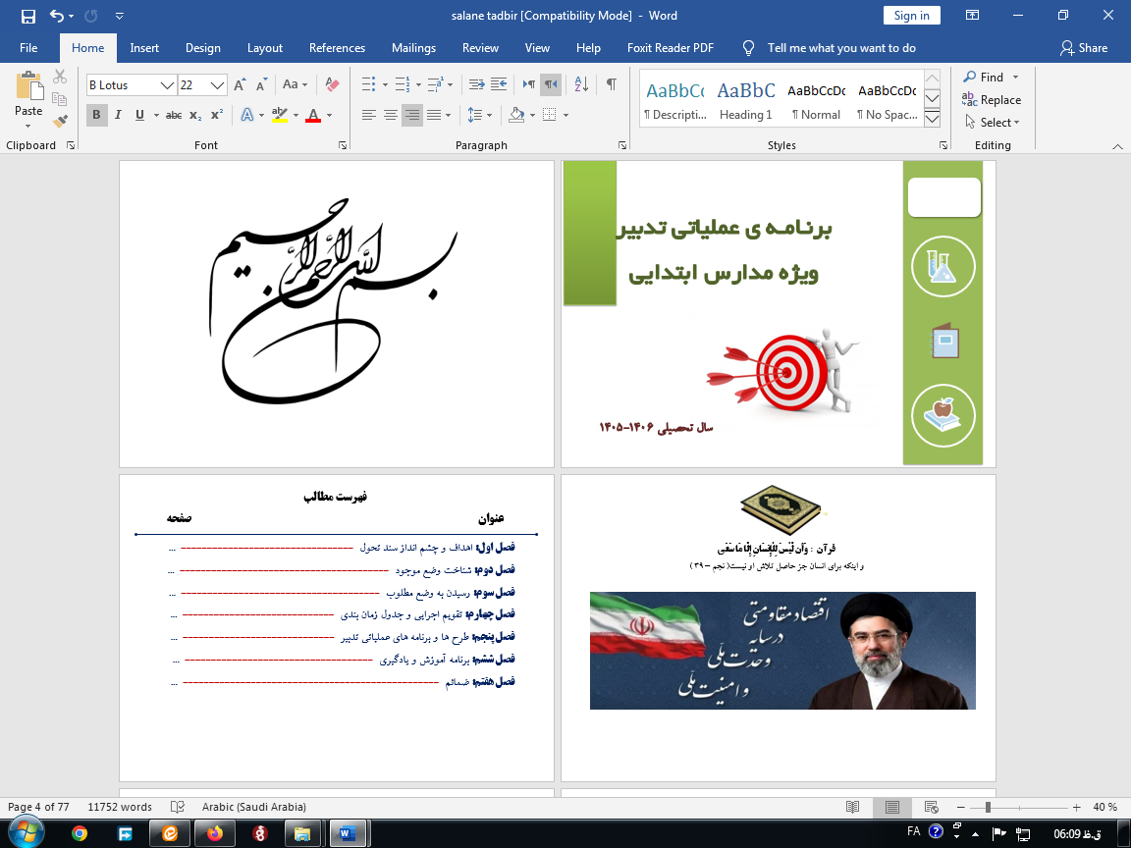Increase font size with grow font icon

pos(241,85)
